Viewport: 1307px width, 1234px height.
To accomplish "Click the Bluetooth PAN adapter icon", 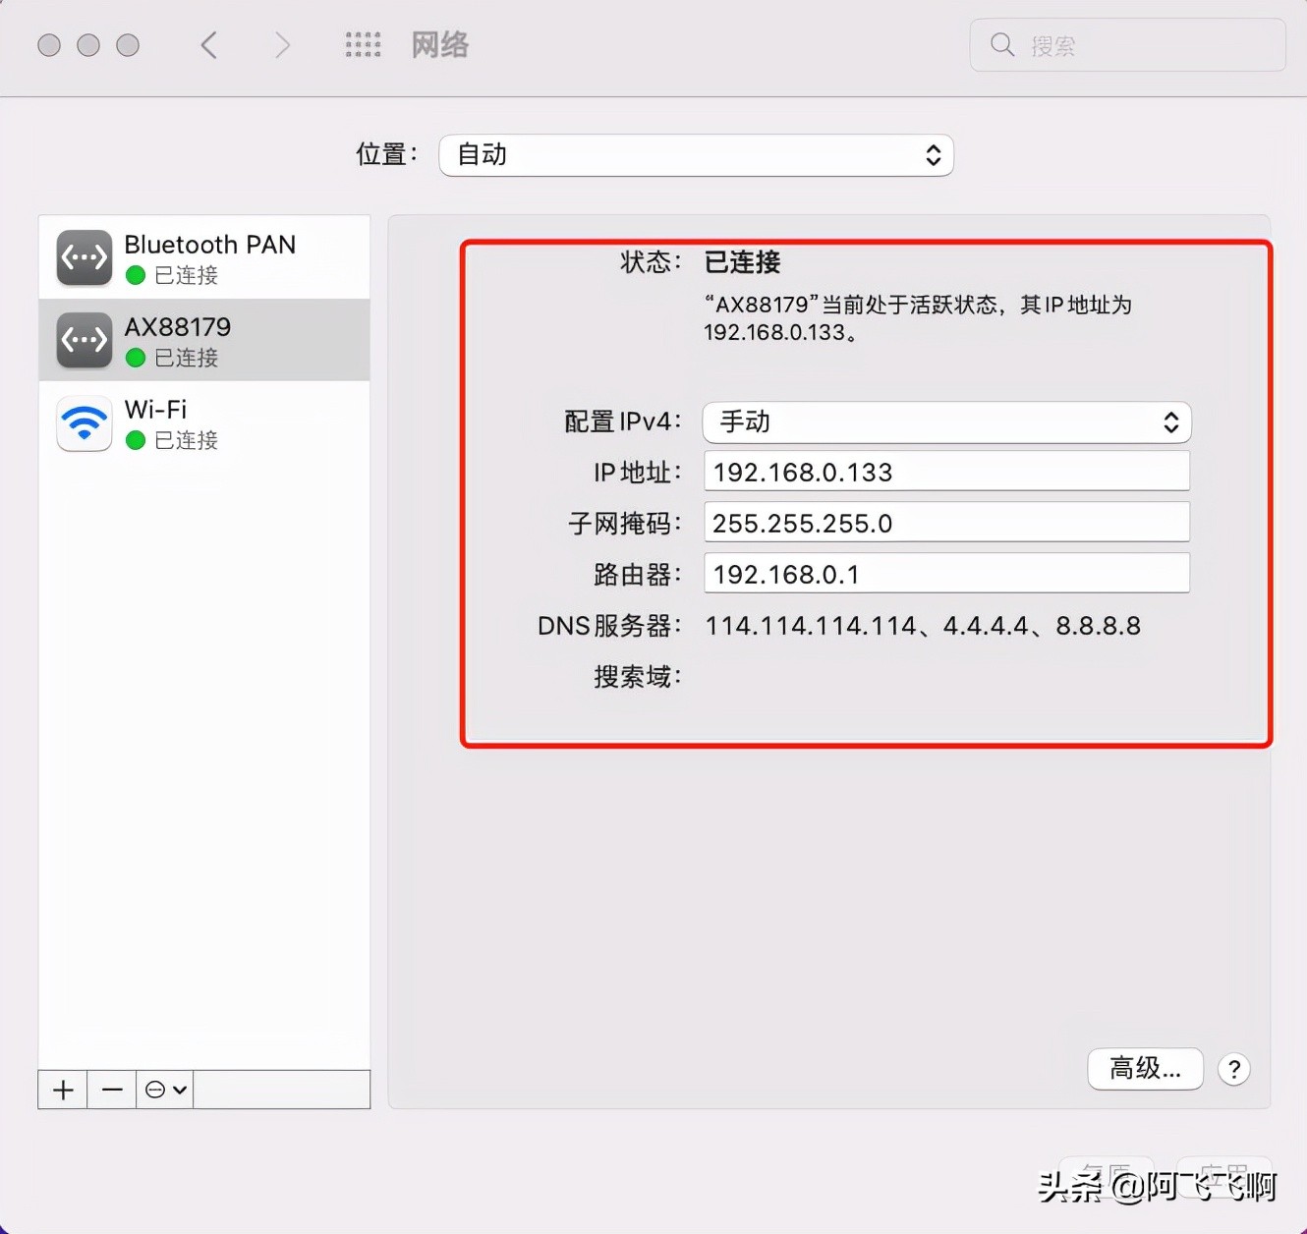I will click(x=84, y=257).
